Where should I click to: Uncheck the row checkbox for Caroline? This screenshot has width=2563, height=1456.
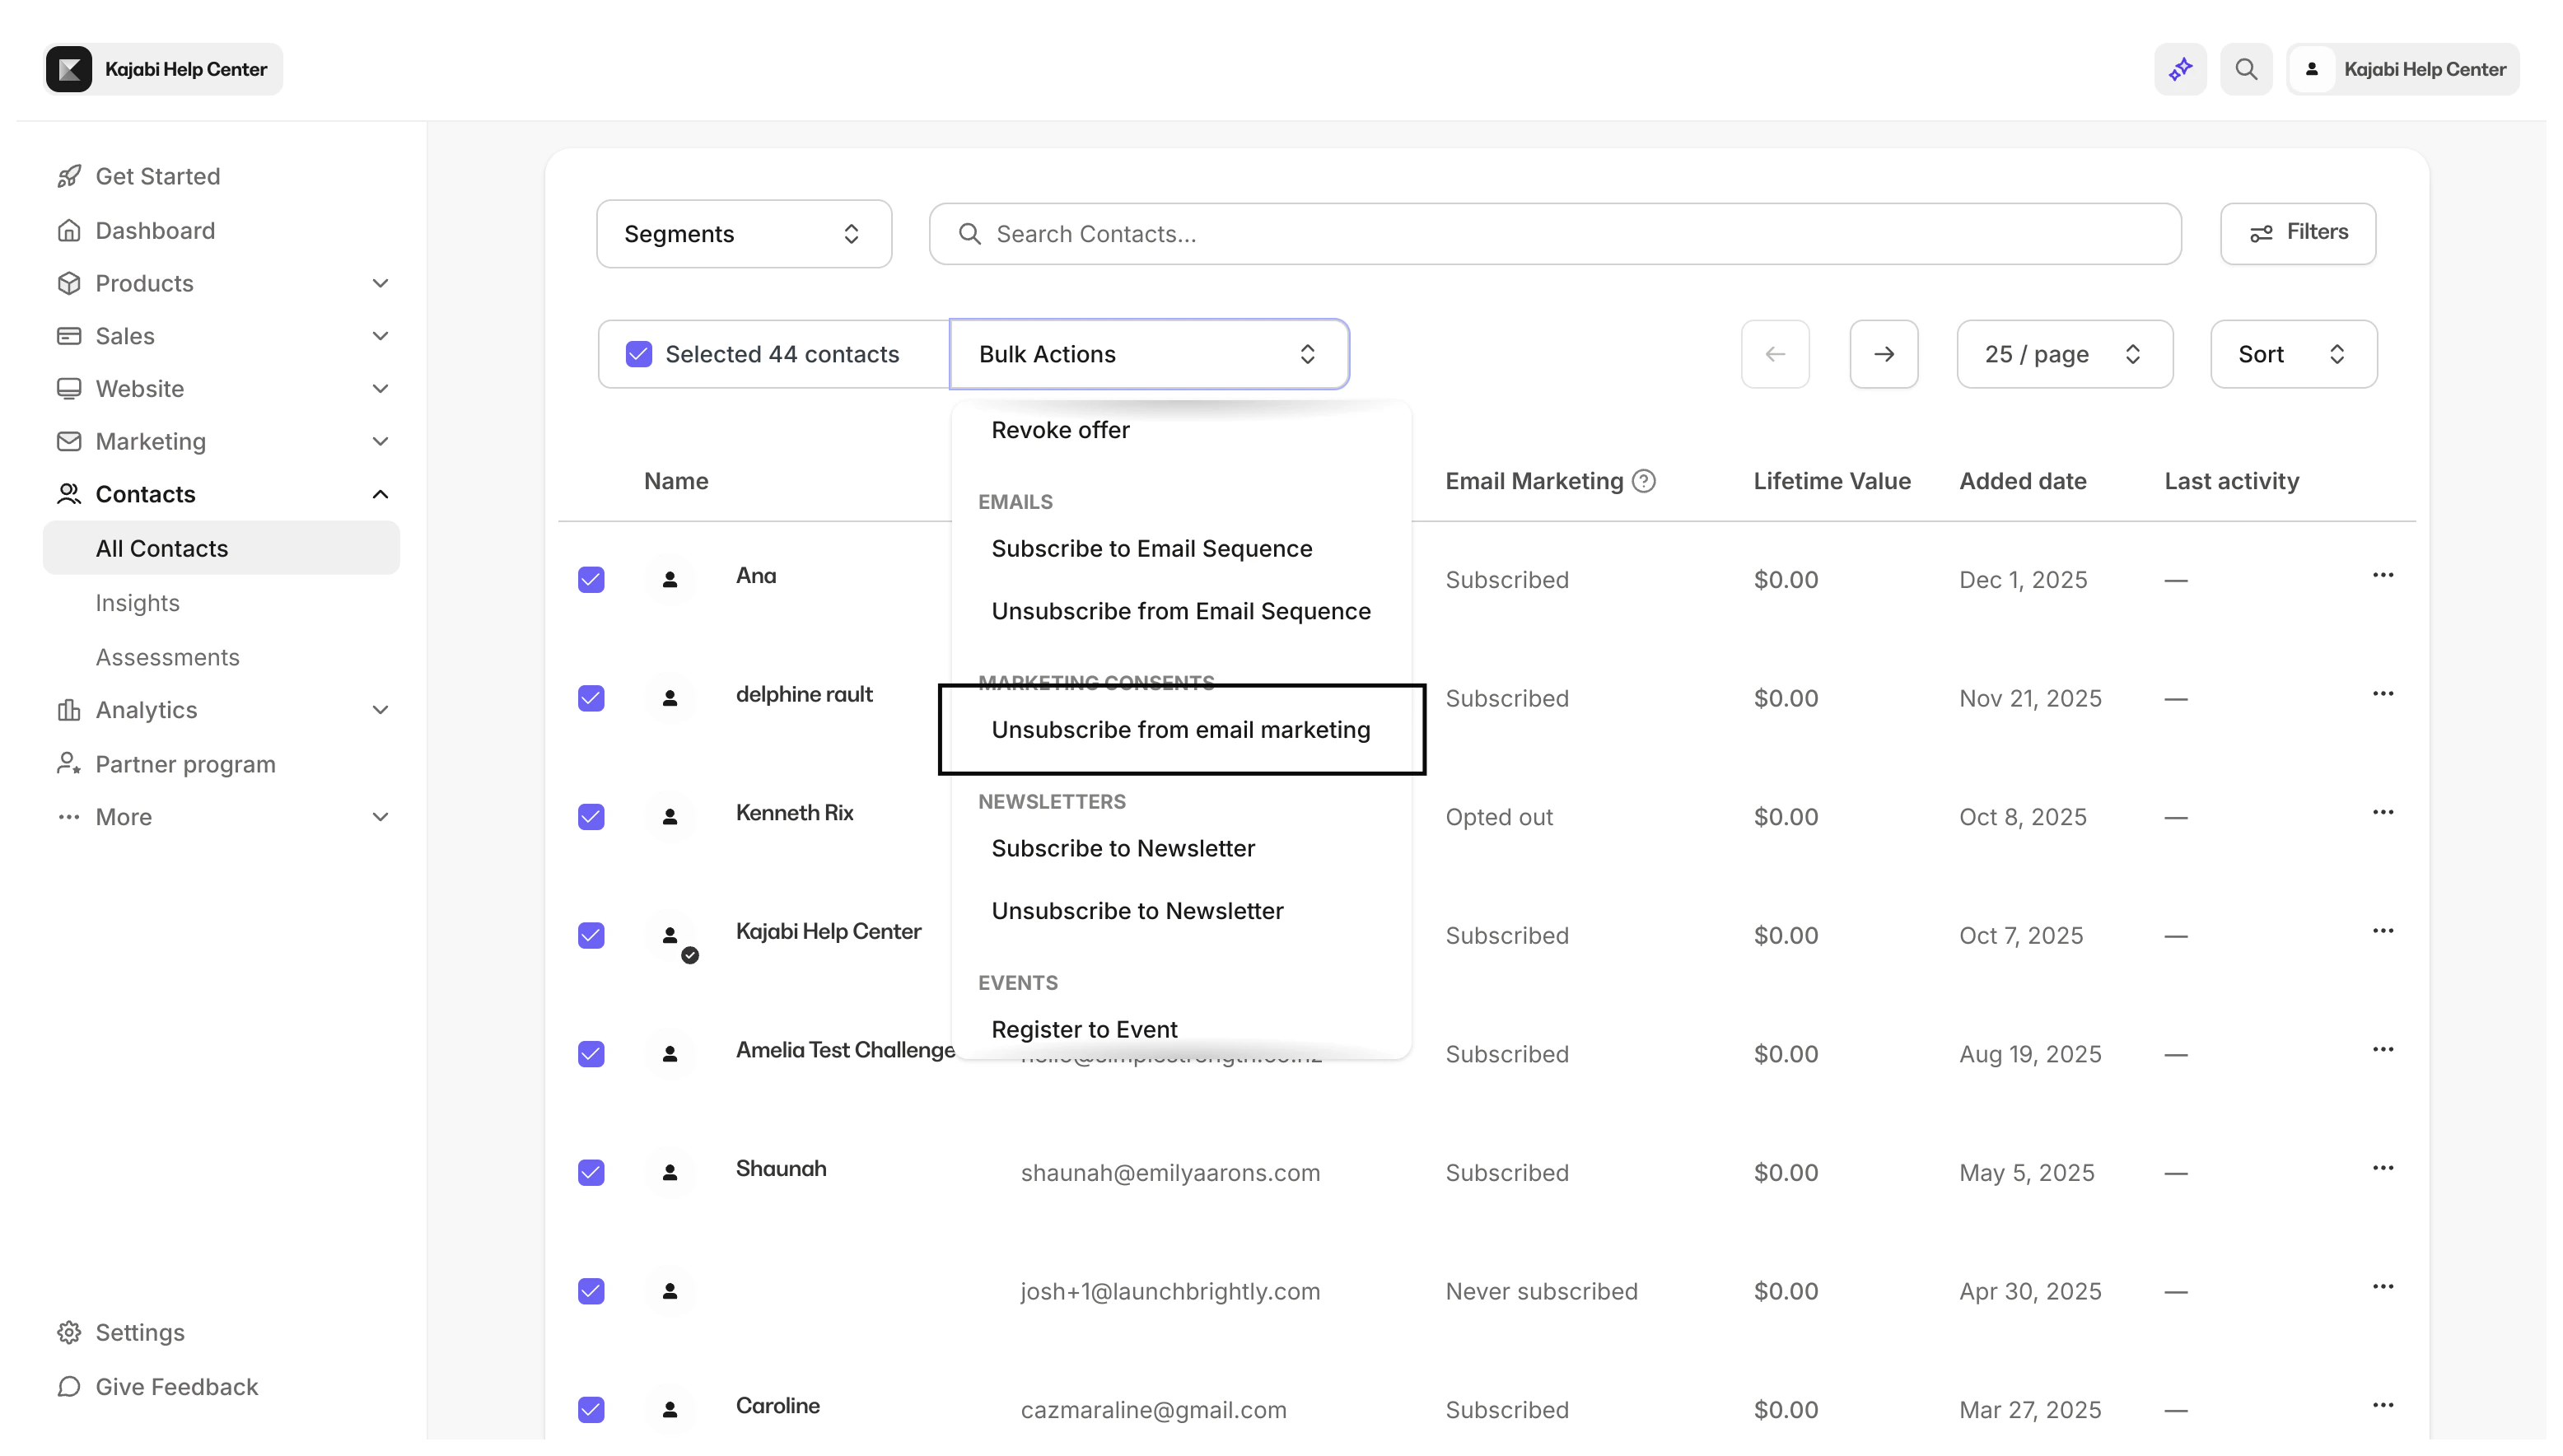[591, 1409]
